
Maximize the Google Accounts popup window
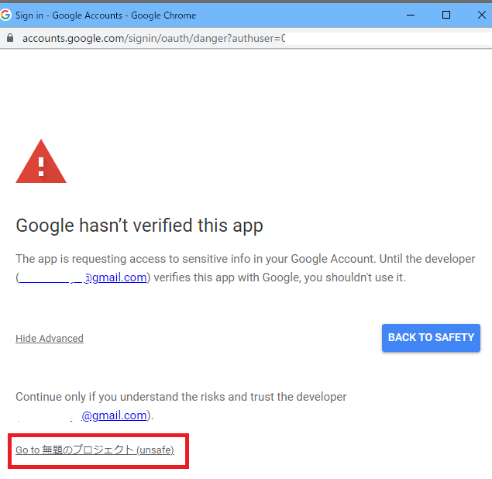446,15
